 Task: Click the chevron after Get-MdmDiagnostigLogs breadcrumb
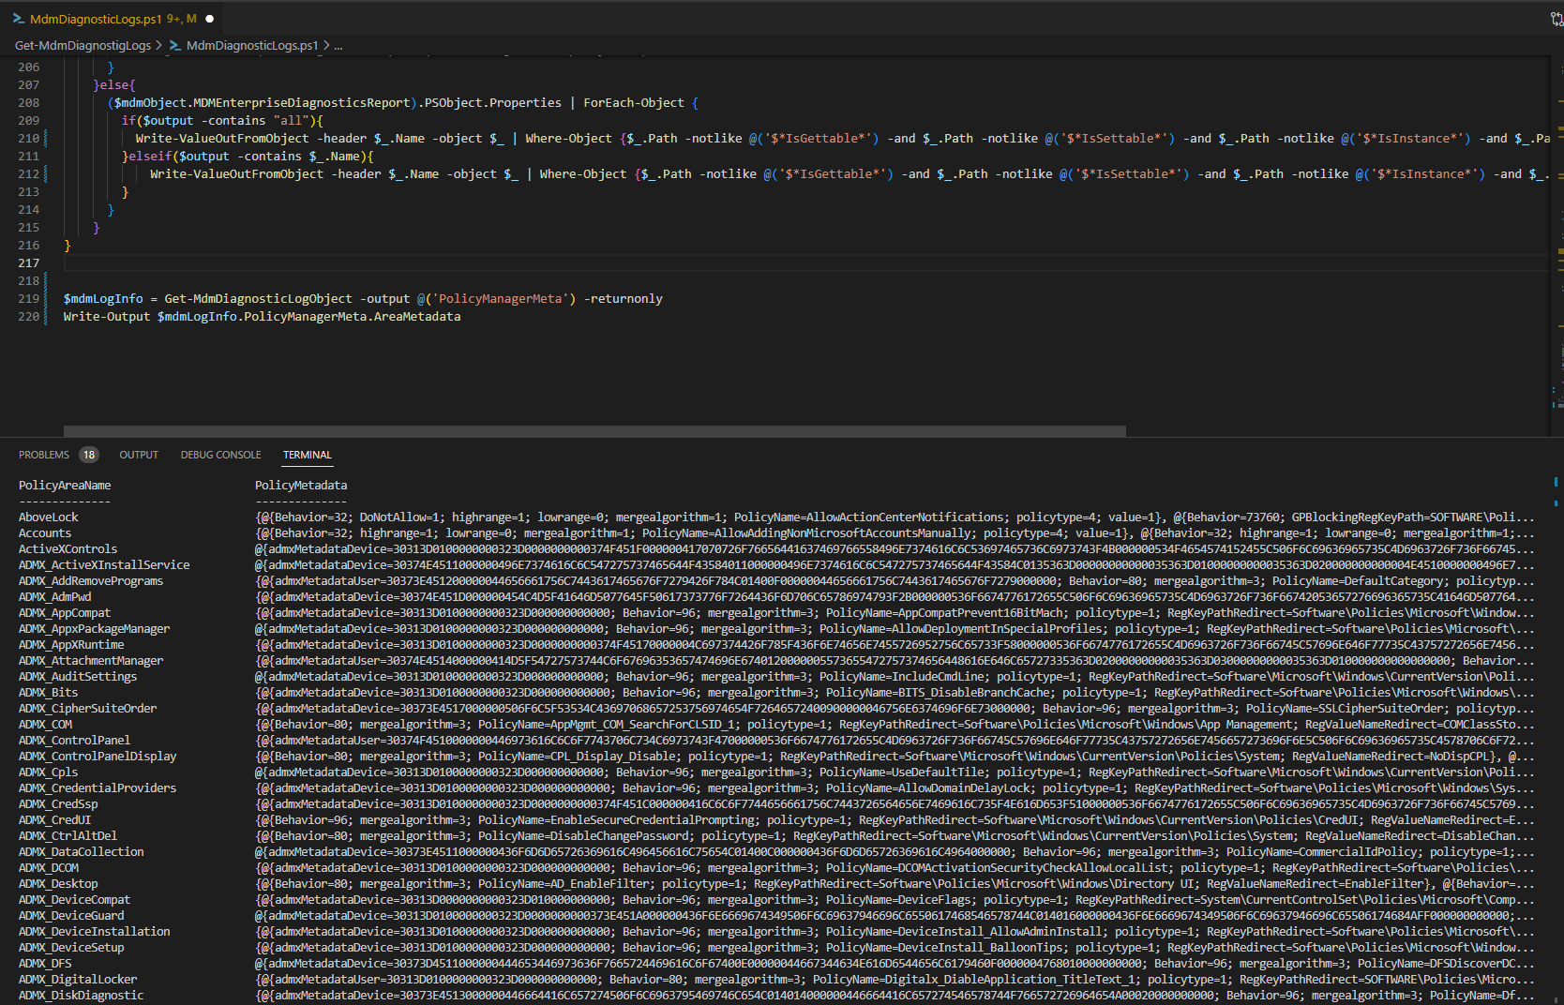point(160,45)
